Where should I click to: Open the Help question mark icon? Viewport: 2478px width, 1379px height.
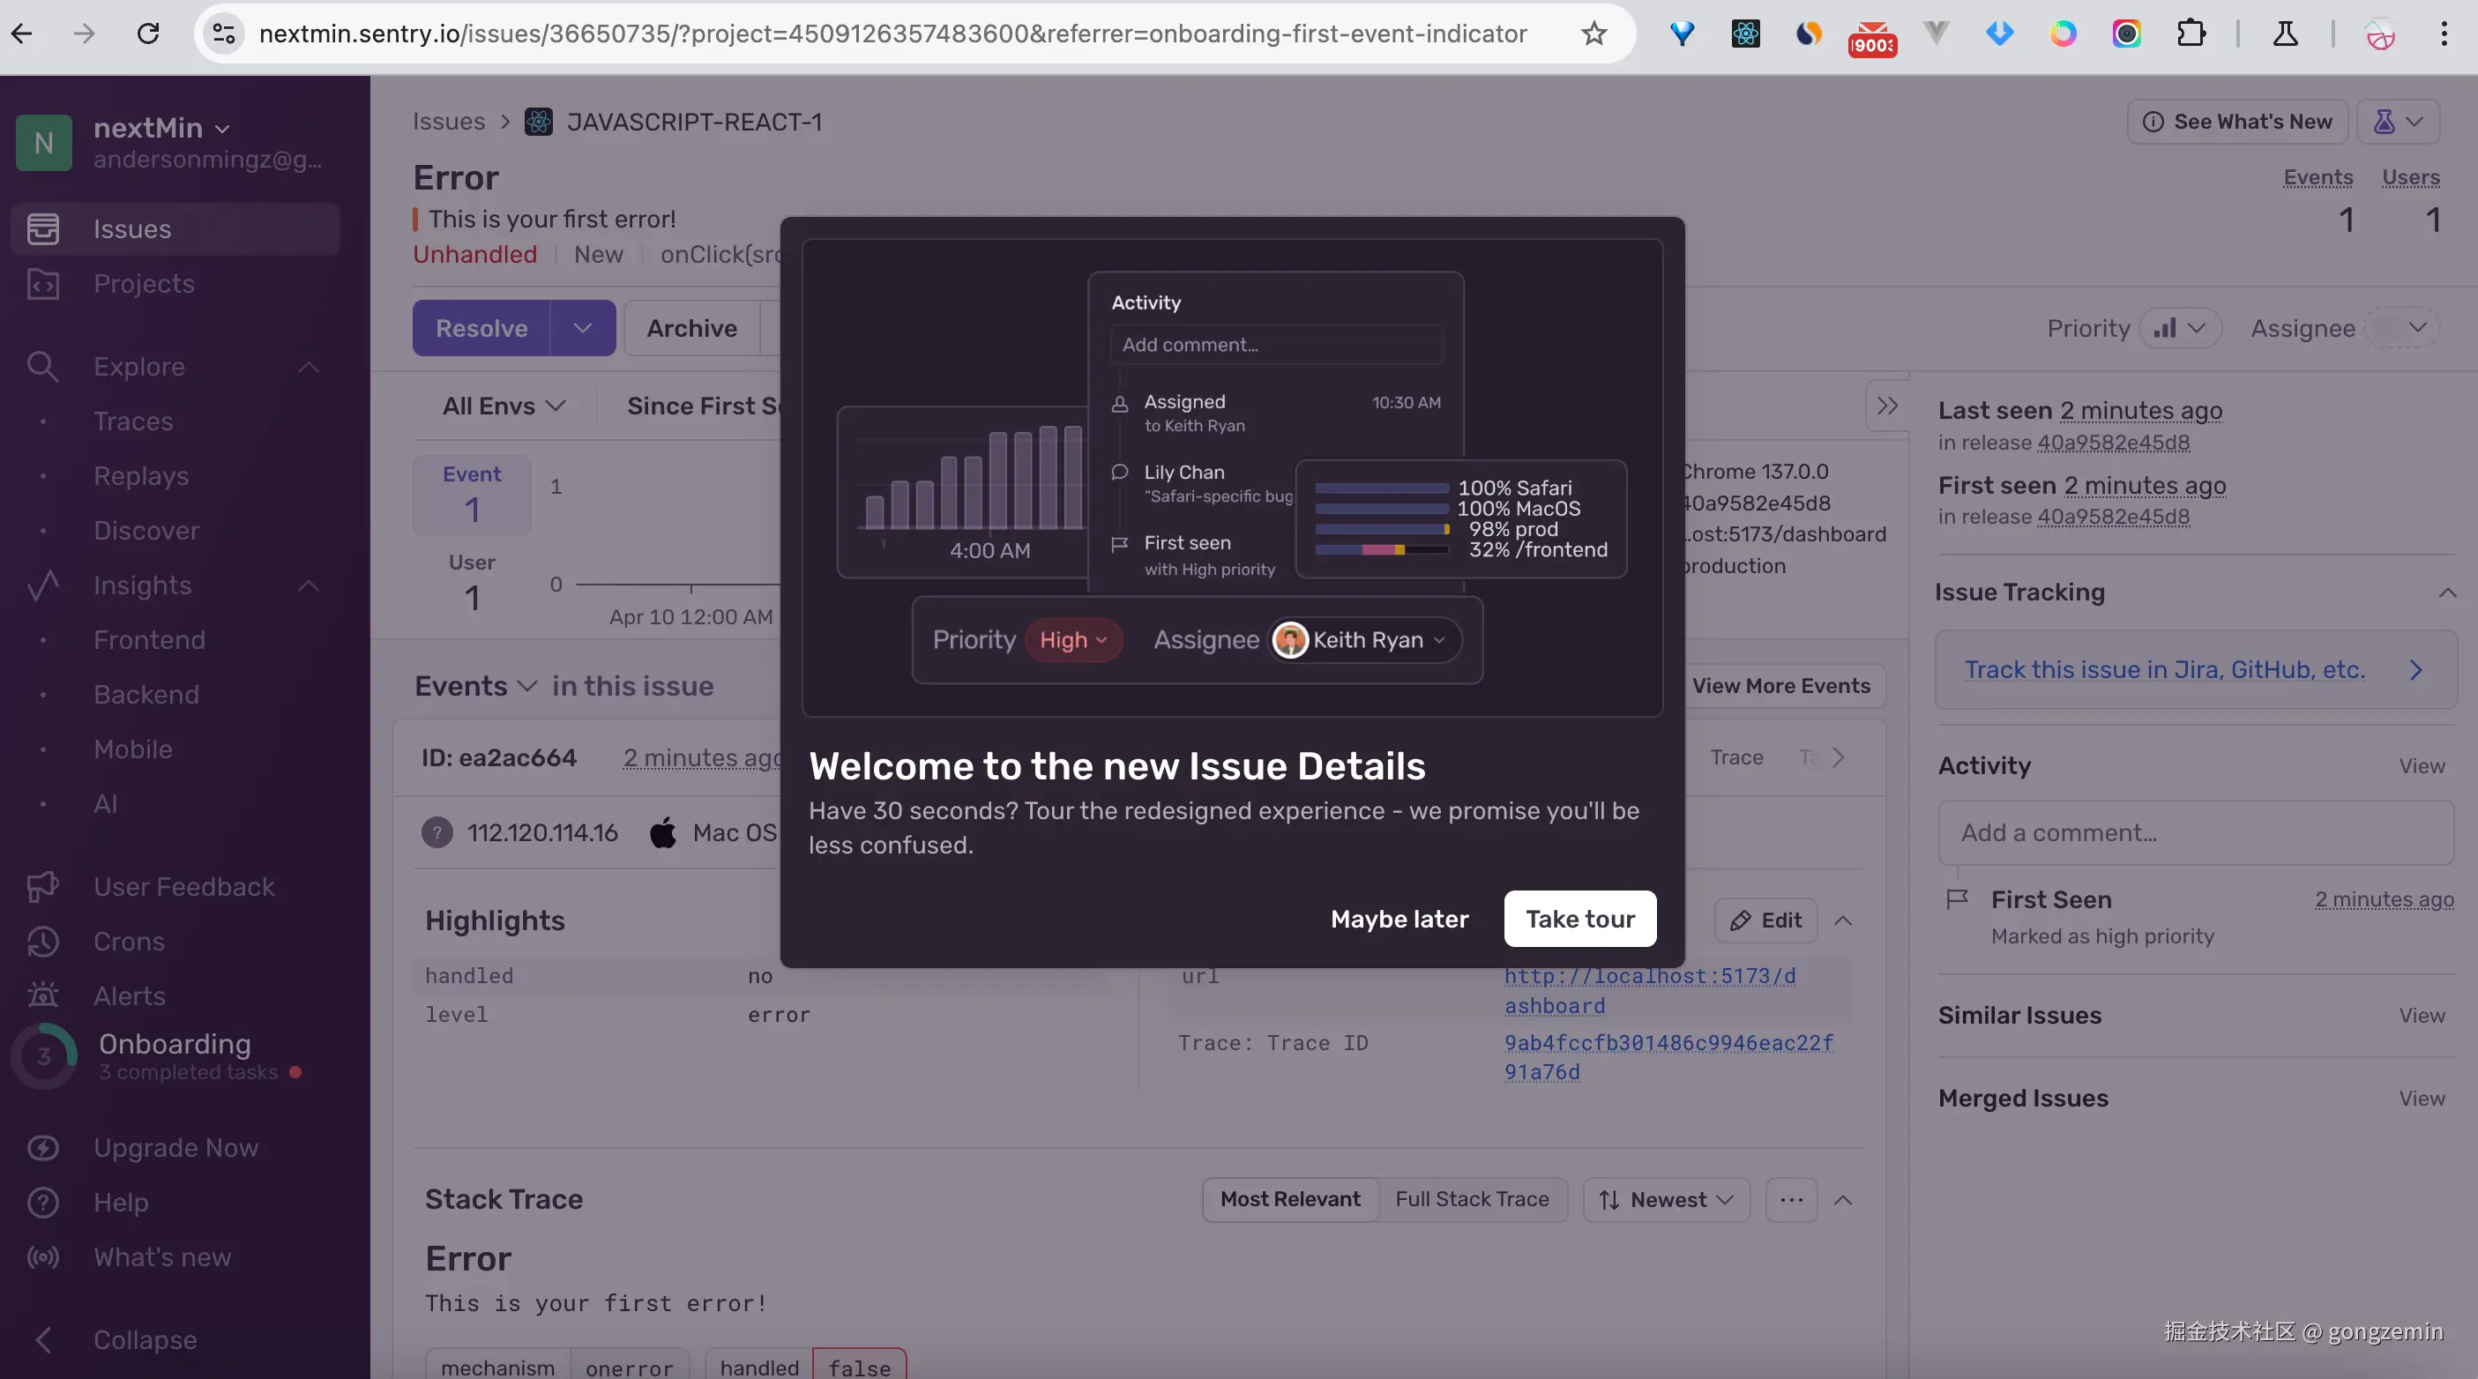pos(42,1202)
